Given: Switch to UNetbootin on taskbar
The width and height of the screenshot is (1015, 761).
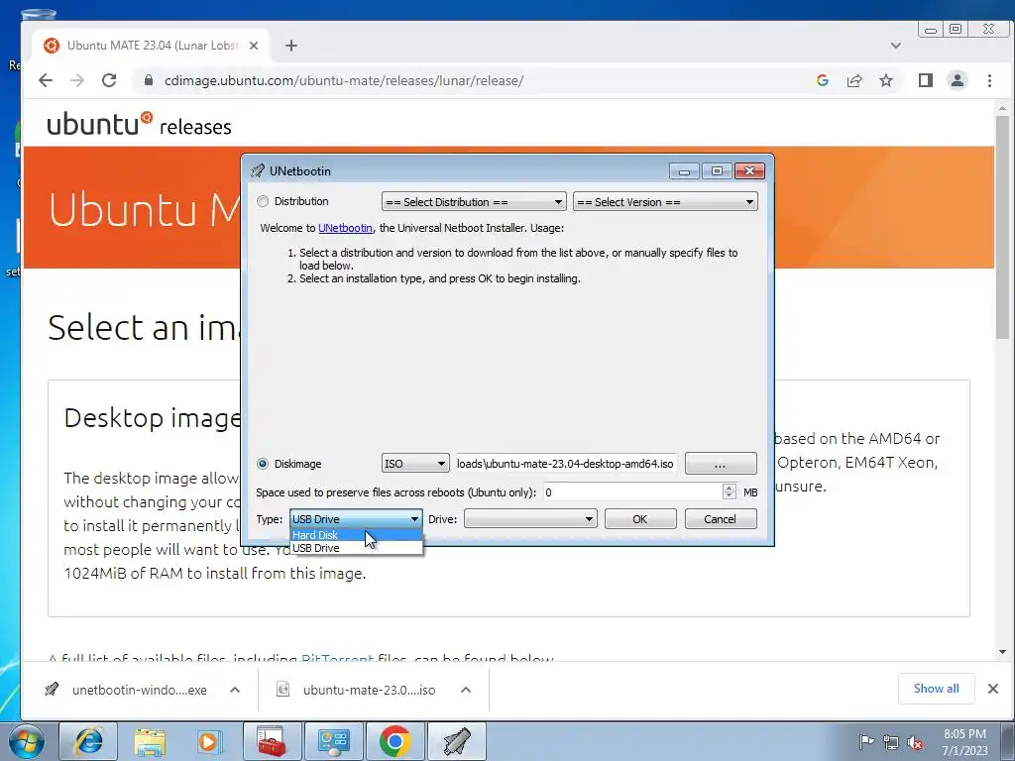Looking at the screenshot, I should pos(456,741).
